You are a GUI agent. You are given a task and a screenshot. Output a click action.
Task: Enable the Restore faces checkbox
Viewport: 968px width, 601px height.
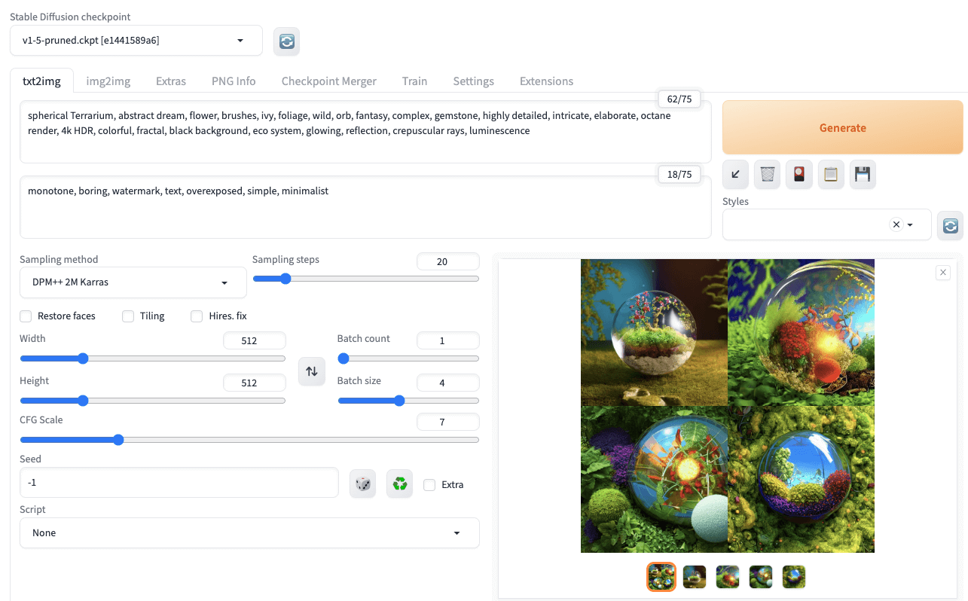[26, 316]
